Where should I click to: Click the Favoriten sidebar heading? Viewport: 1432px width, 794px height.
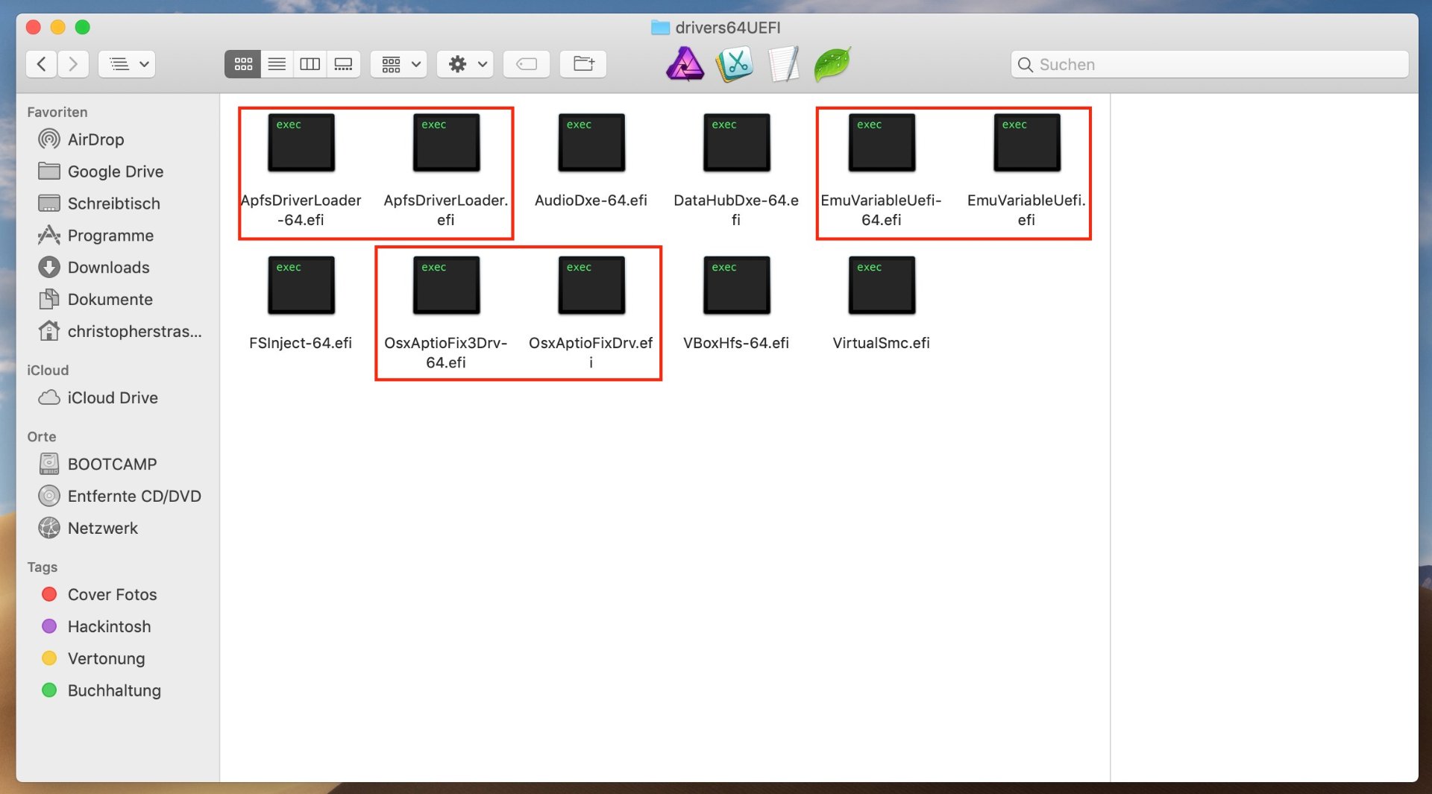[57, 112]
